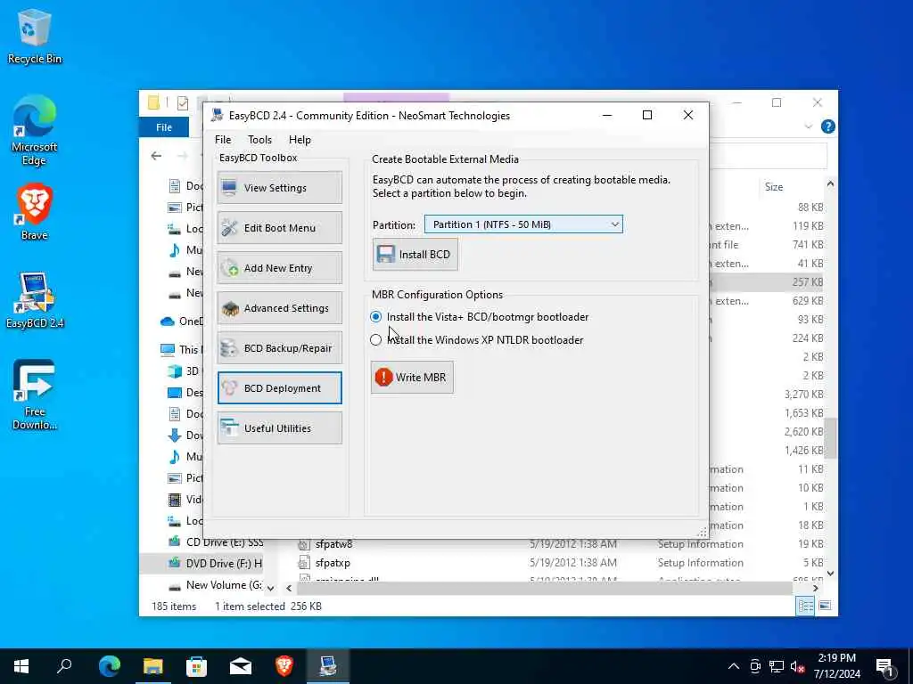The height and width of the screenshot is (684, 913).
Task: Click the taskbar search magnifier
Action: [x=64, y=666]
